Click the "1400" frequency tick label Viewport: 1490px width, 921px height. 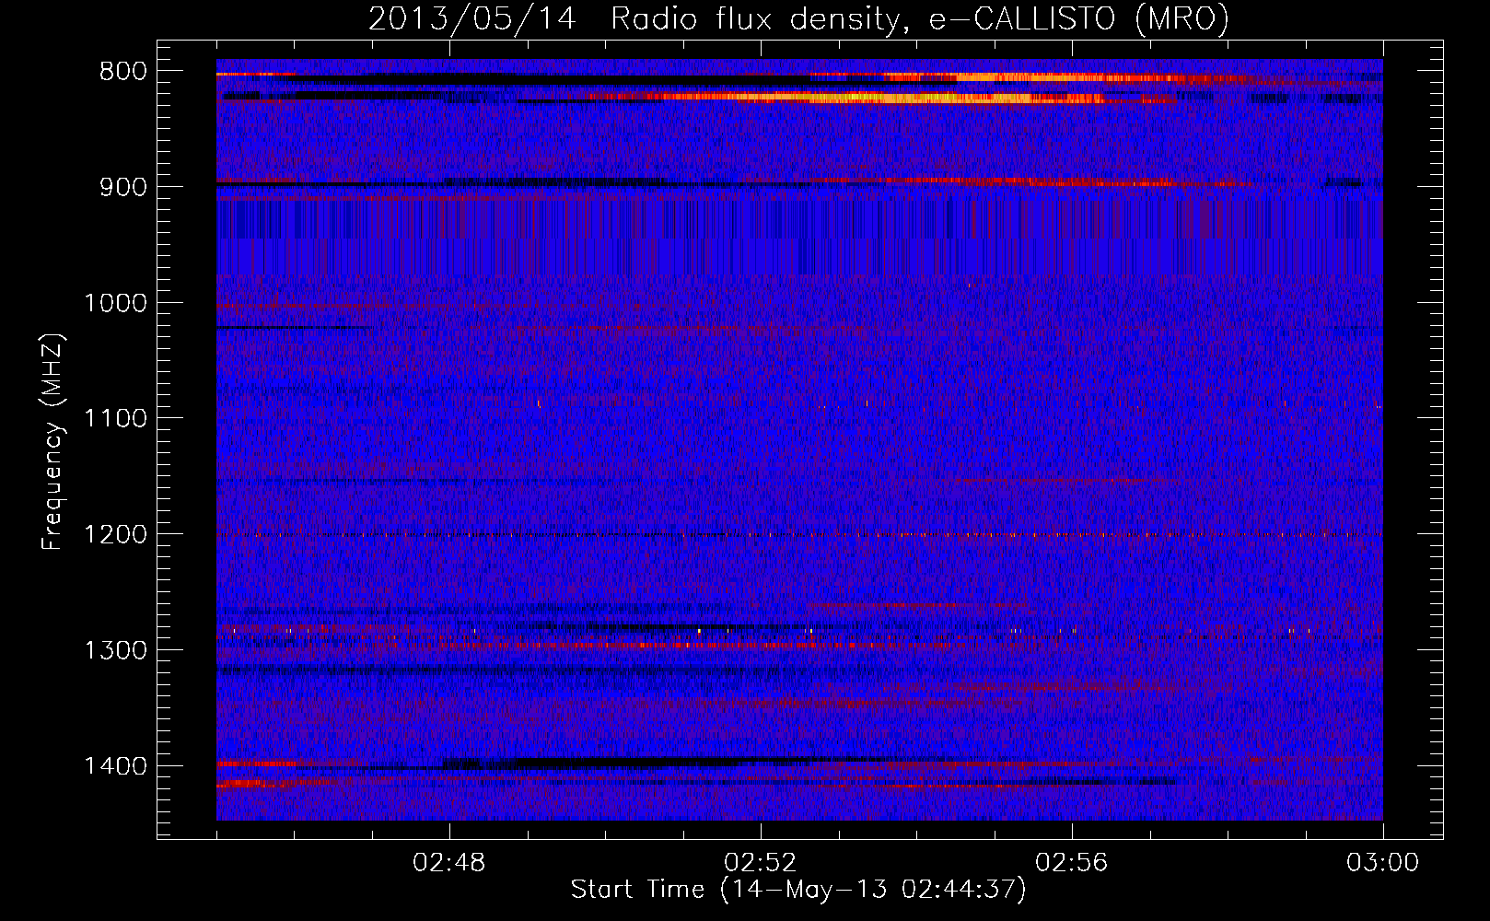pyautogui.click(x=115, y=766)
